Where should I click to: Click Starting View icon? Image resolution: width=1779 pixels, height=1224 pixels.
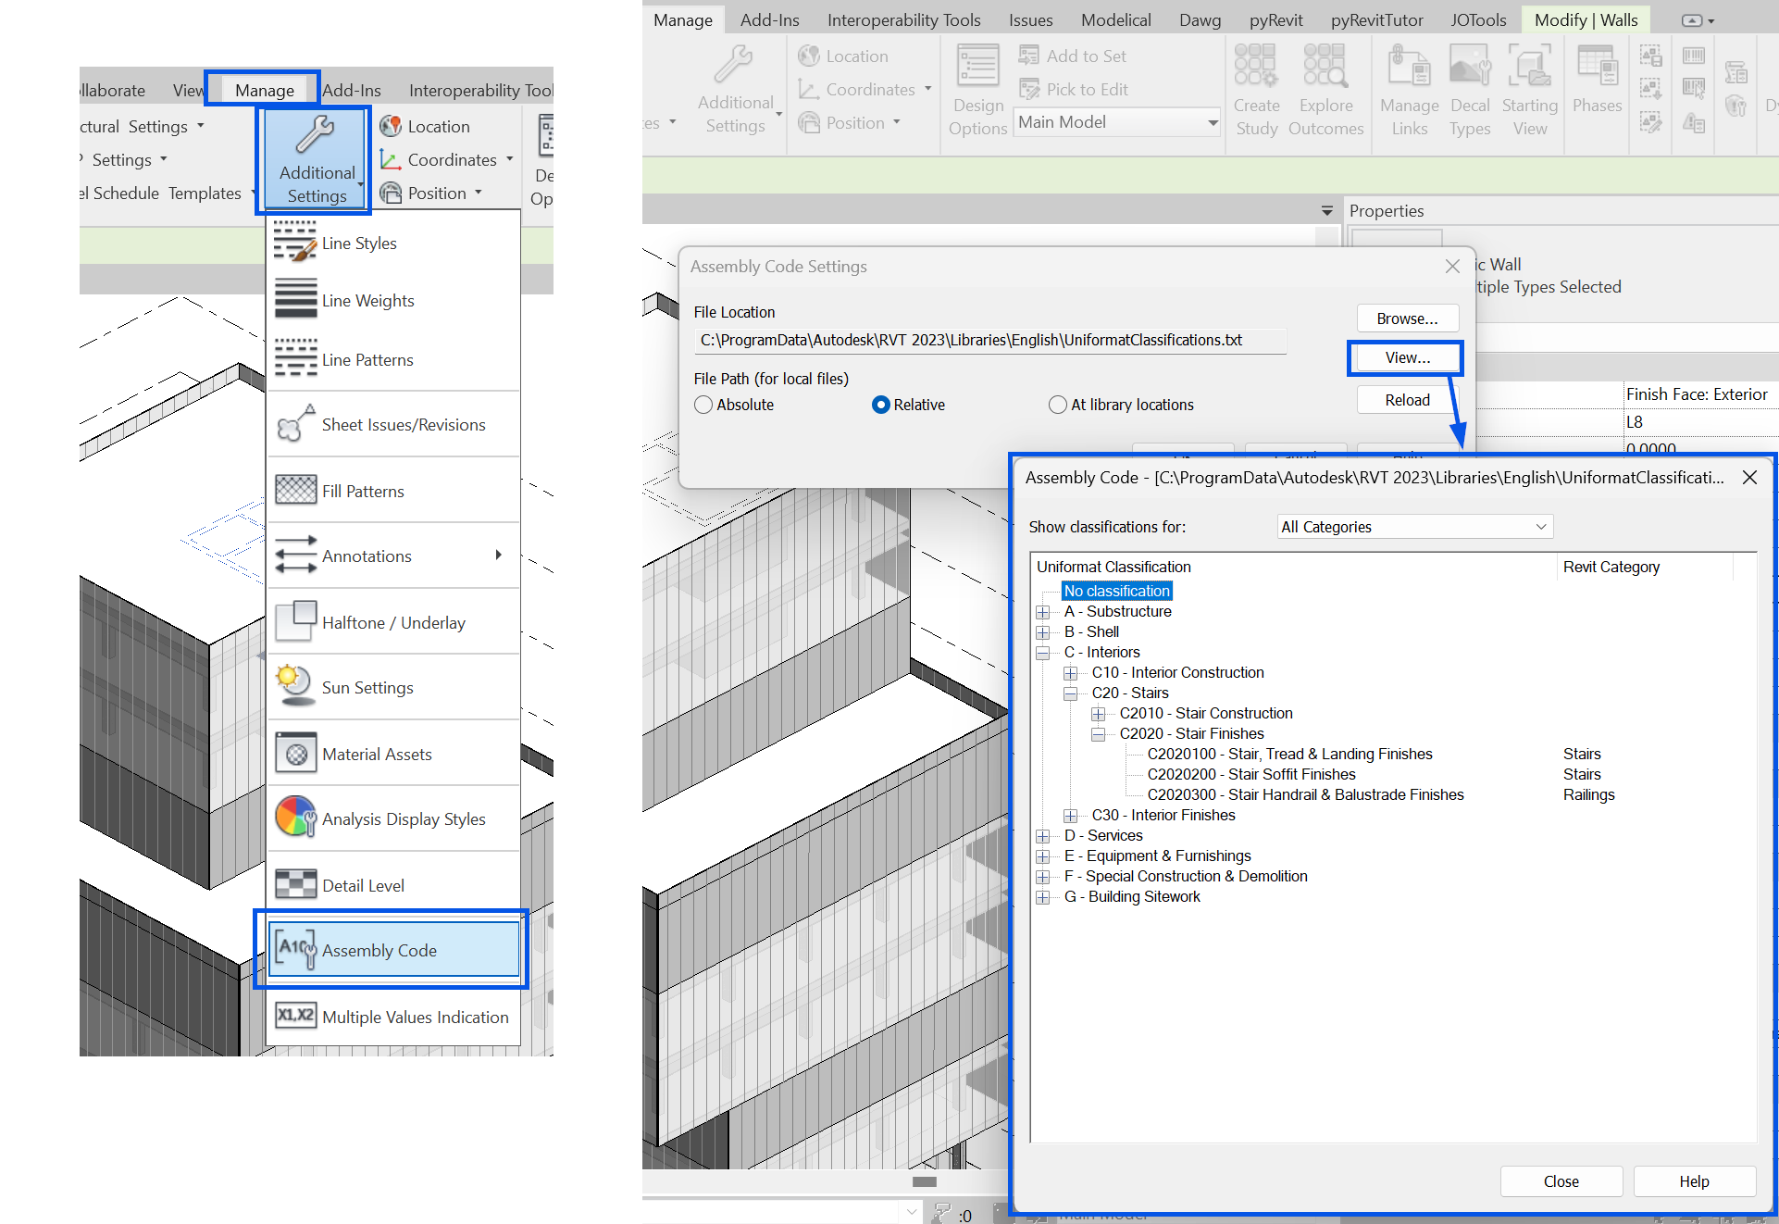click(1529, 65)
